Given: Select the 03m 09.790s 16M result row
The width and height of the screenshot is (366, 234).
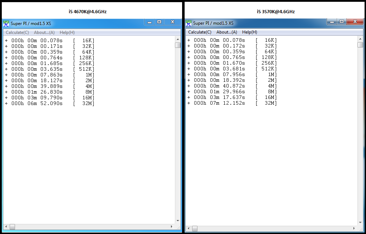Looking at the screenshot, I should [49, 98].
